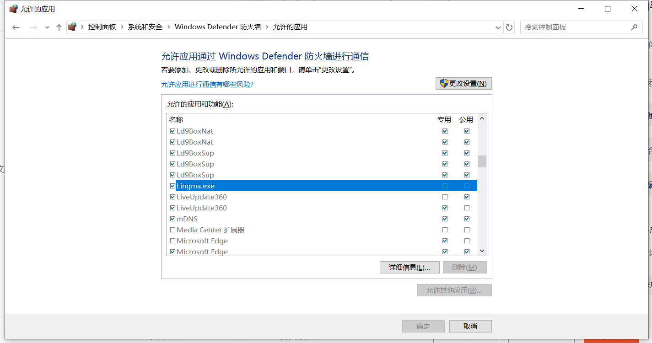
Task: Maximize the 允许的应用 window
Action: [x=608, y=9]
